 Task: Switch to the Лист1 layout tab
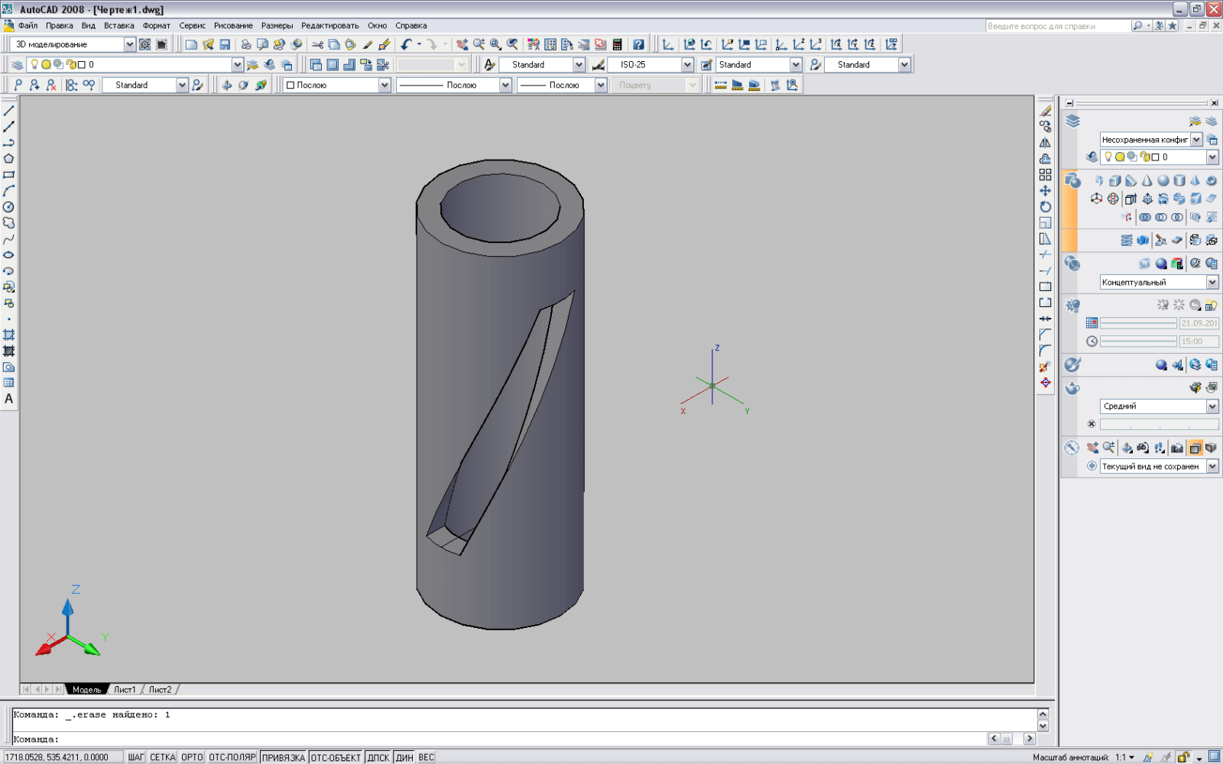click(125, 689)
